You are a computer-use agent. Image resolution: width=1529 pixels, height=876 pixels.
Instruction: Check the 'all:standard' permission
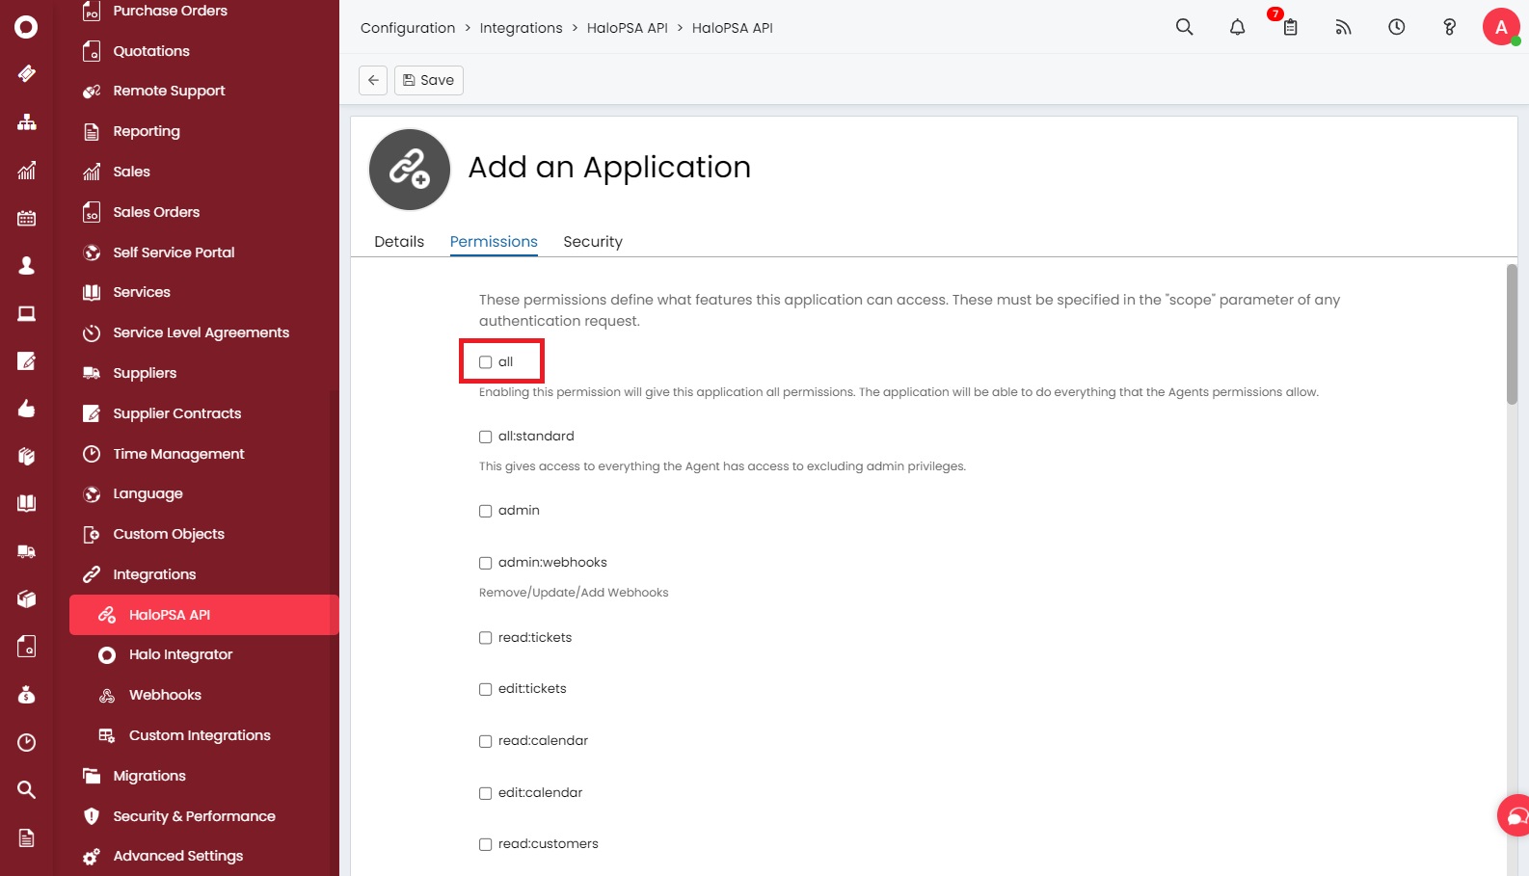[x=486, y=437]
